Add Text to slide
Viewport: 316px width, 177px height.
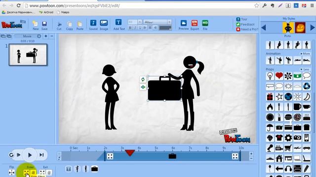(x=119, y=25)
